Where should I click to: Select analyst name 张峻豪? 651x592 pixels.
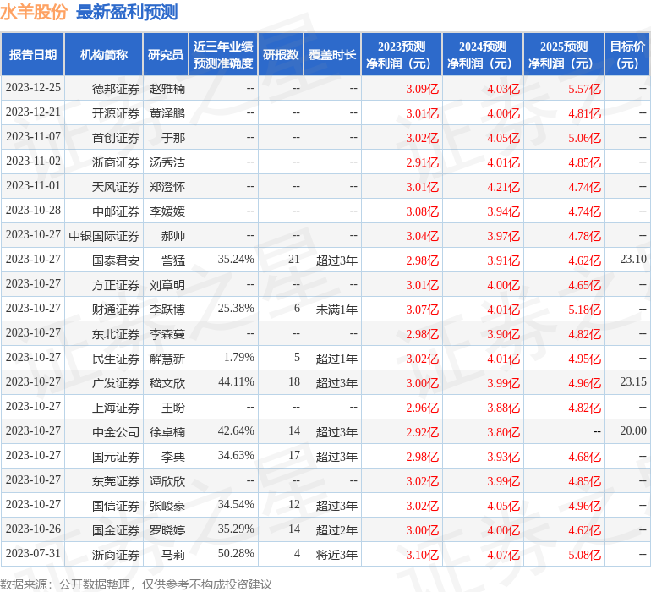point(167,505)
